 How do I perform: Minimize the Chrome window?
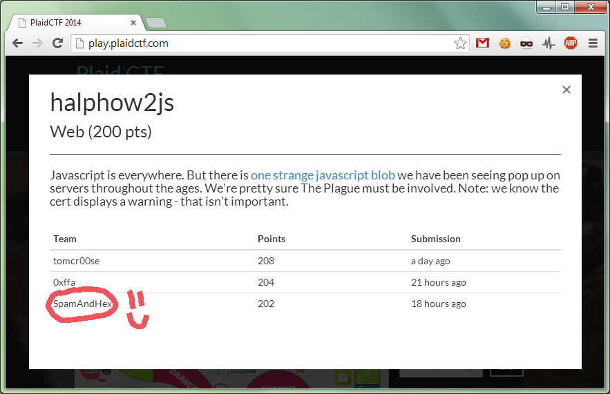[x=546, y=7]
